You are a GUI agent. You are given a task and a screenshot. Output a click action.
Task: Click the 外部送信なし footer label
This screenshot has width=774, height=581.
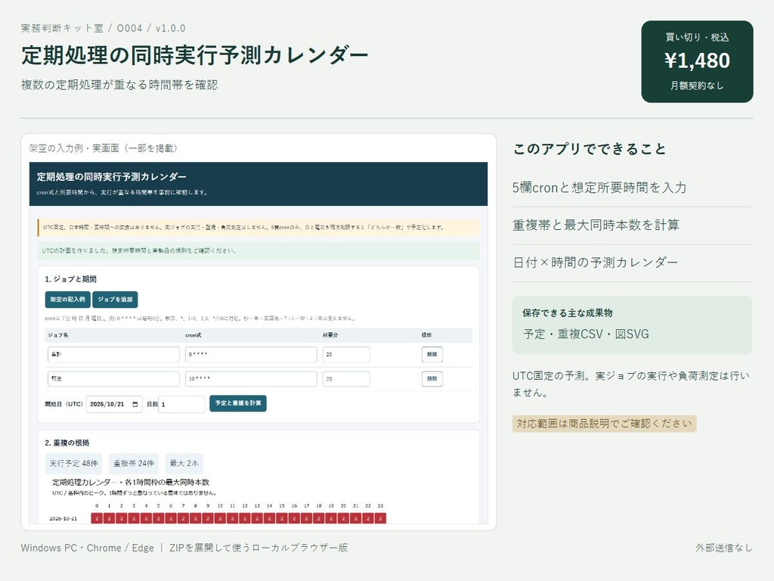click(724, 548)
